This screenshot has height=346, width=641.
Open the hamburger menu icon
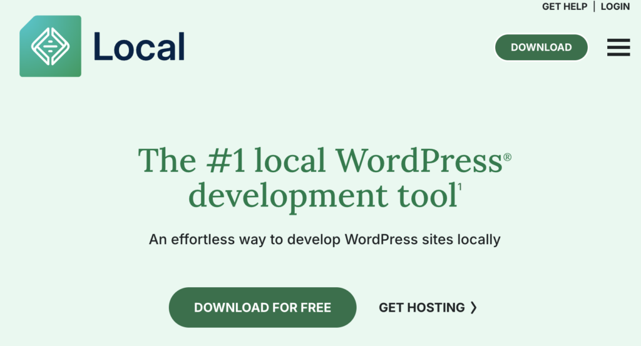click(x=618, y=47)
